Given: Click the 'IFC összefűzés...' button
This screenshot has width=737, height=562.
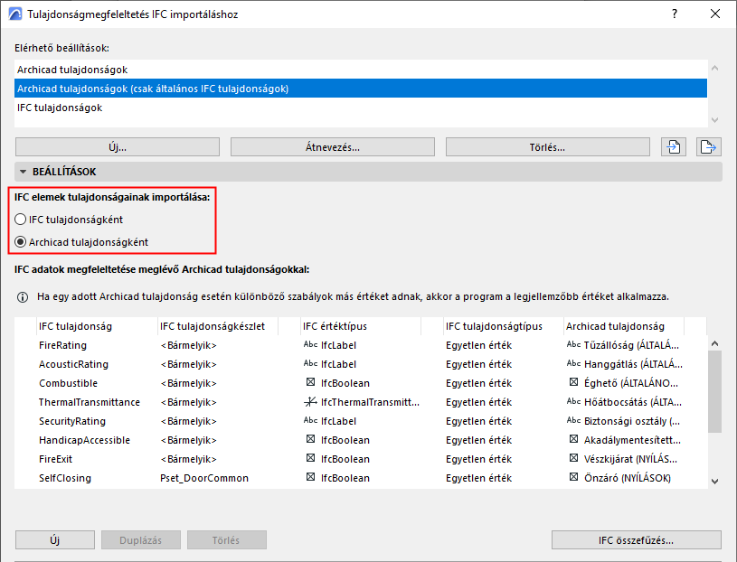Looking at the screenshot, I should (637, 540).
